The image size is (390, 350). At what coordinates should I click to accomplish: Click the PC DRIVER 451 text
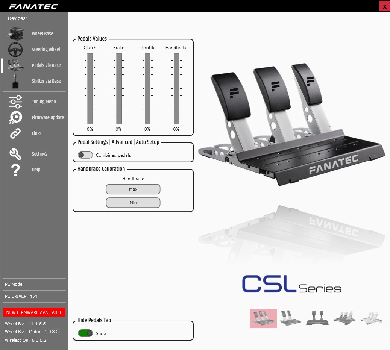tap(21, 296)
